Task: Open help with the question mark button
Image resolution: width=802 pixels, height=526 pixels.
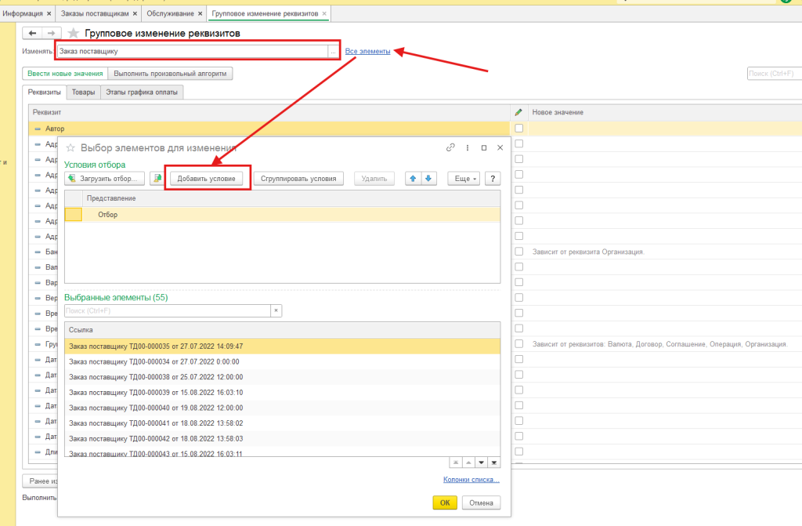Action: click(x=493, y=179)
